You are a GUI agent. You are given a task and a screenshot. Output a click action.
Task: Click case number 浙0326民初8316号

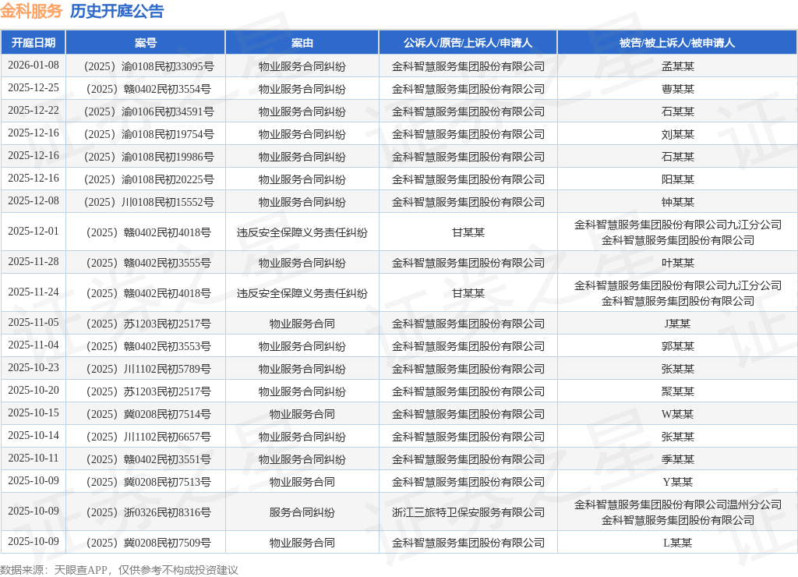click(x=149, y=512)
